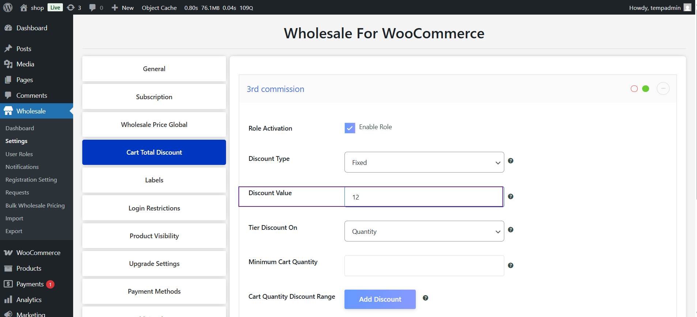Click the Marketing megaphone icon
This screenshot has height=317, width=697.
point(8,314)
